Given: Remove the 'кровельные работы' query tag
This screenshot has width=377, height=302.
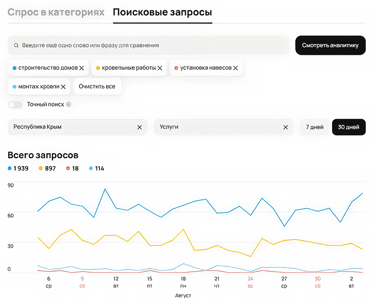Looking at the screenshot, I should coord(160,68).
